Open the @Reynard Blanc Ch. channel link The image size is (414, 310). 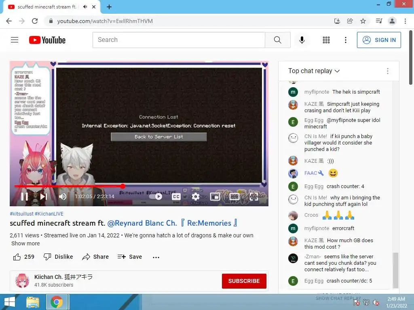pos(142,223)
